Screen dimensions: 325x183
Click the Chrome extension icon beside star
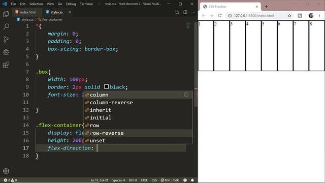300,16
